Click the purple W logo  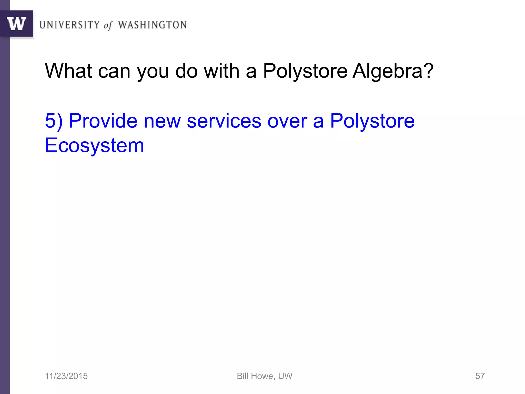[x=17, y=24]
